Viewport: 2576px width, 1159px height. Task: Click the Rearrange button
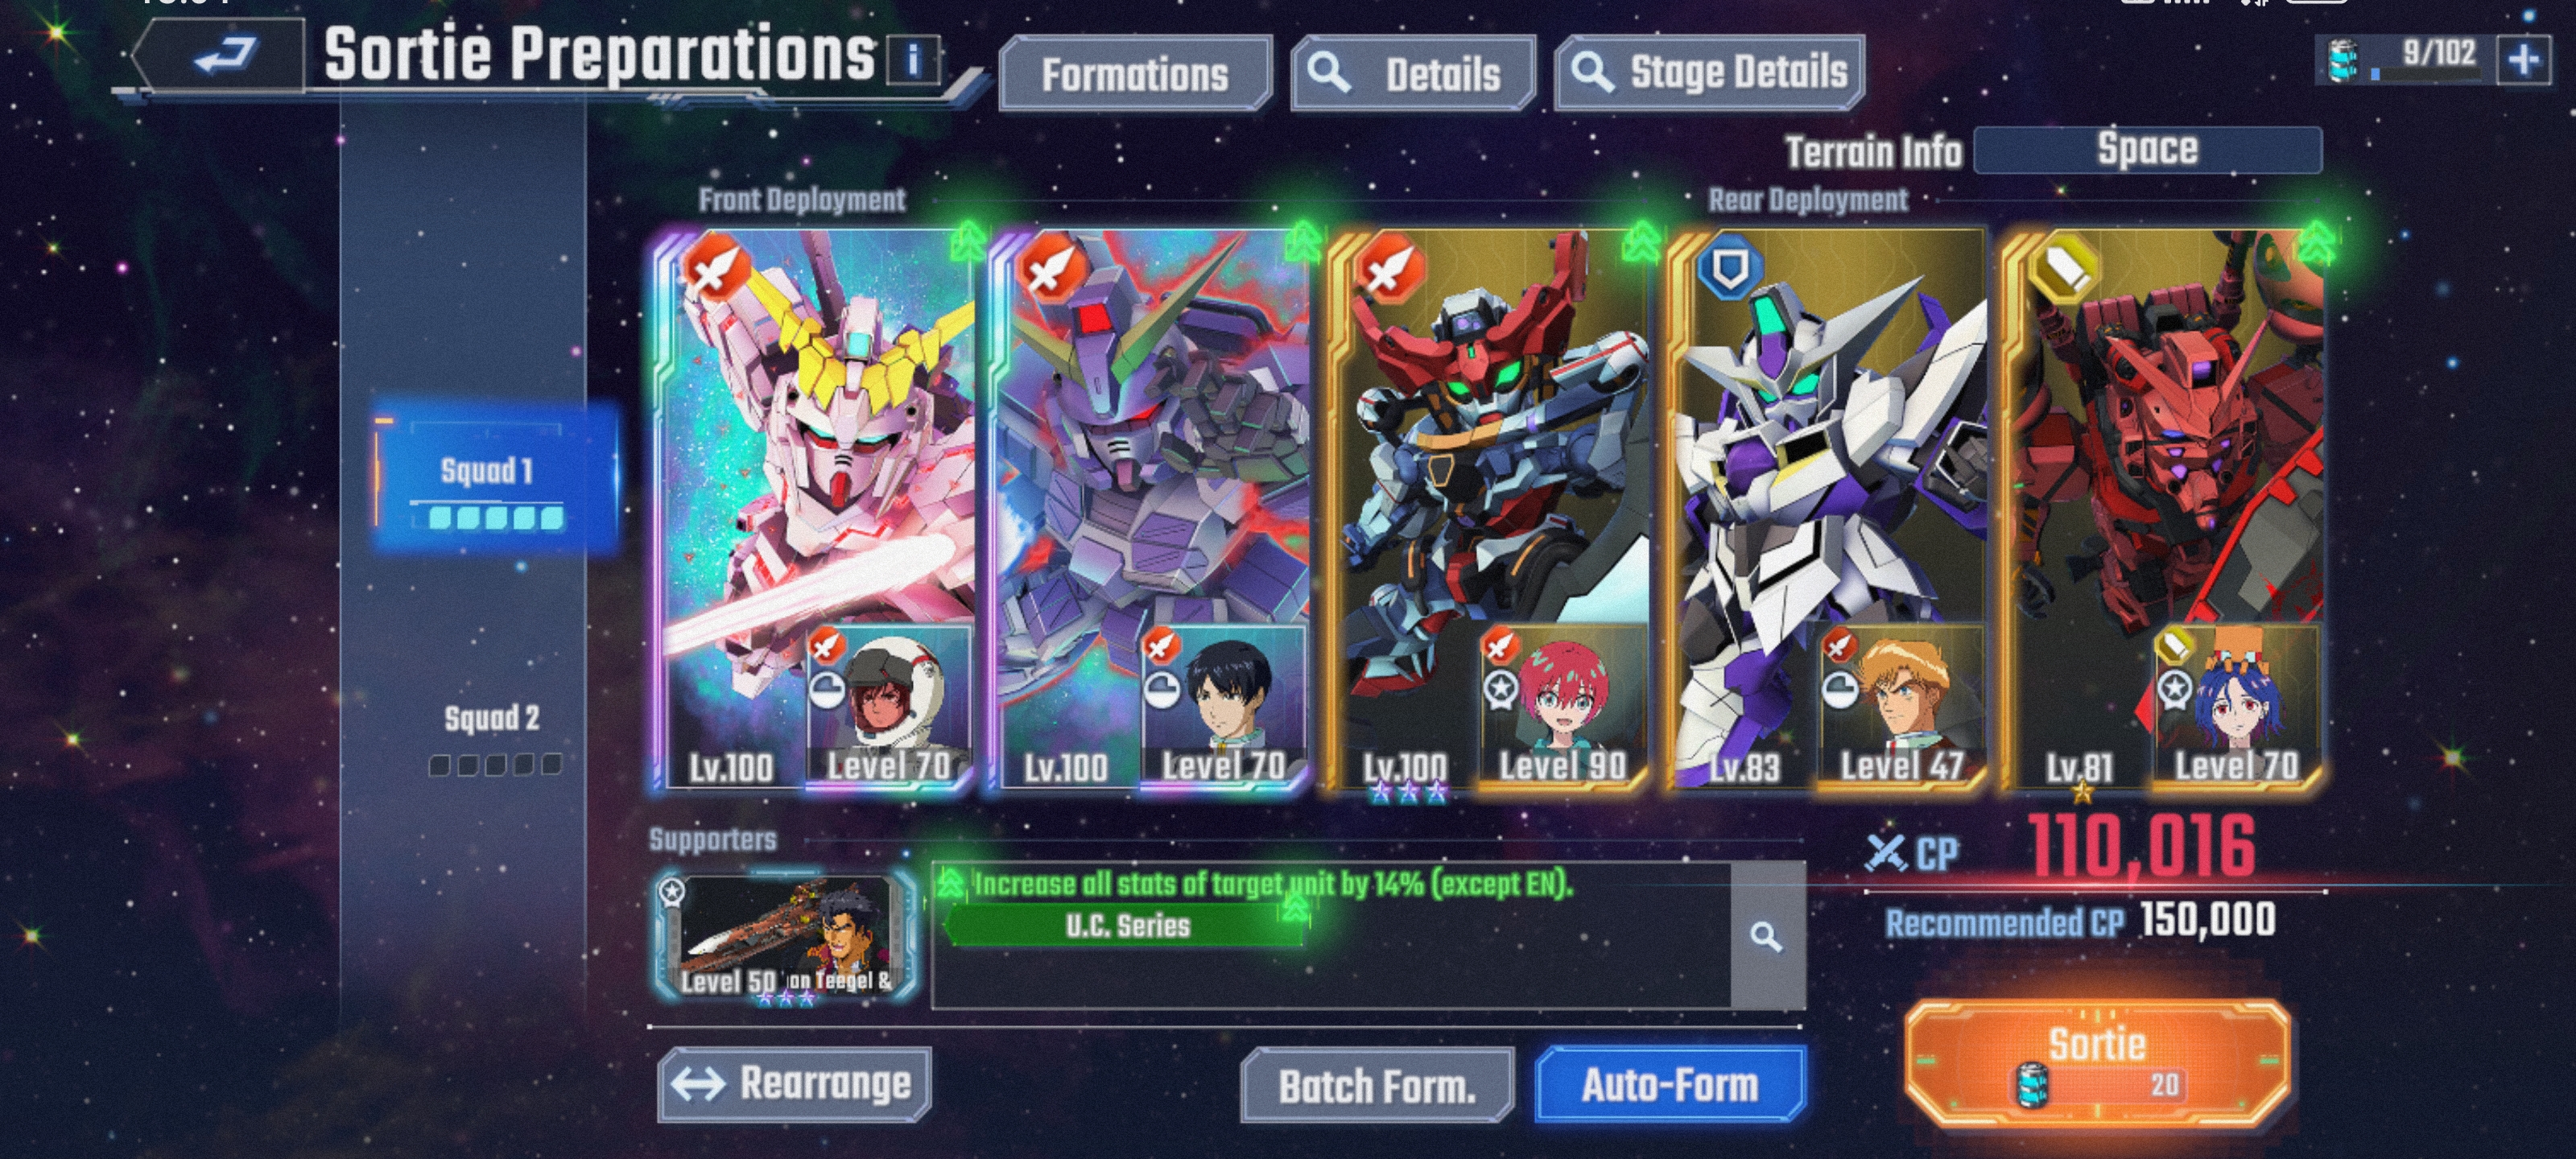coord(794,1084)
